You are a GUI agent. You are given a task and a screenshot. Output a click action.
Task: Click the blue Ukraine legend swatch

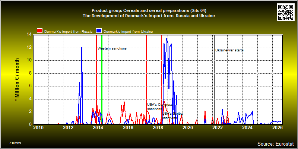click(x=99, y=31)
